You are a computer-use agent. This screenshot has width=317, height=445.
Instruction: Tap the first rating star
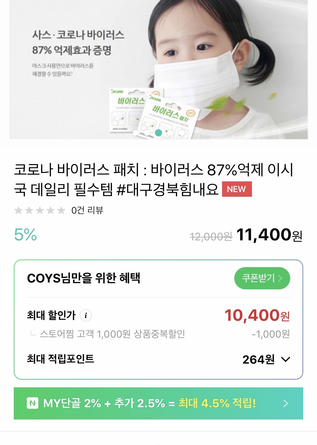coord(18,211)
